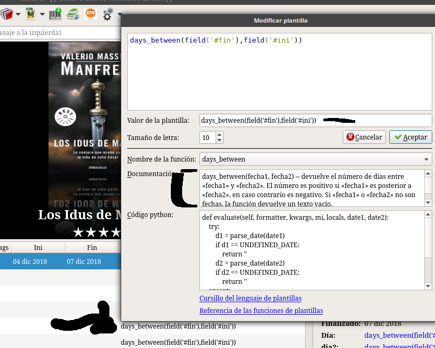Click the 'try:' line in Python code
This screenshot has width=435, height=348.
pos(214,227)
